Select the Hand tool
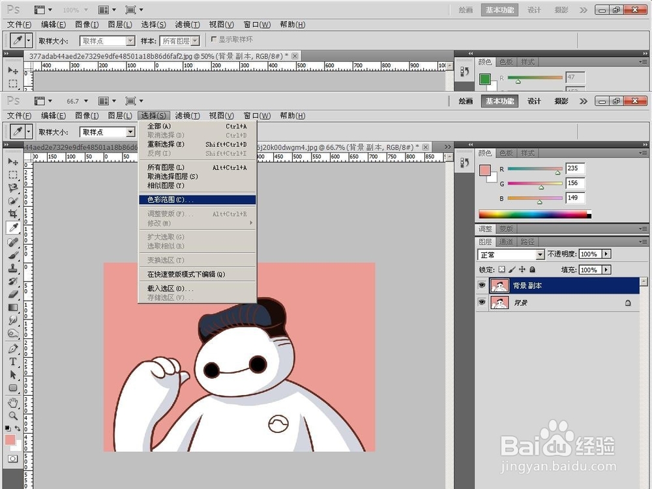652x489 pixels. (x=13, y=402)
